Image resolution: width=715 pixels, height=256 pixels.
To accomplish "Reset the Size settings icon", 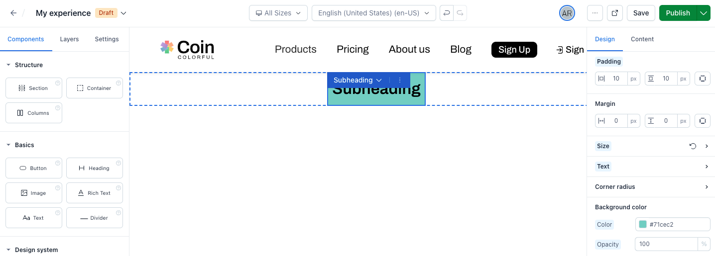I will 693,146.
